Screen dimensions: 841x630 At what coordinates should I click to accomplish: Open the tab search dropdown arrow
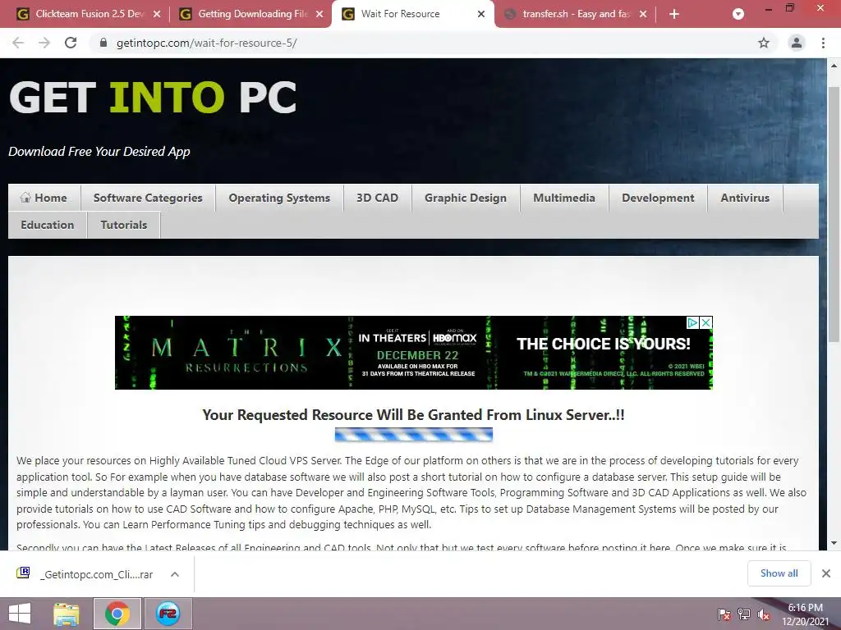coord(738,14)
